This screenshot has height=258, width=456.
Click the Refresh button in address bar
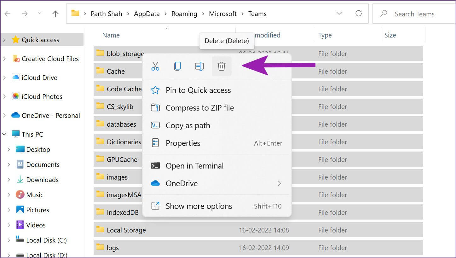pyautogui.click(x=358, y=13)
